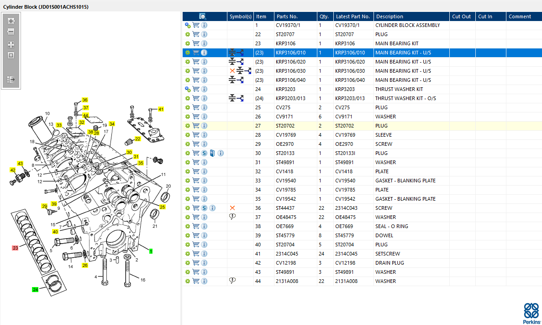Select the highlighted callout 23 on diagram
Screen dimensions: 542x325
click(x=15, y=248)
